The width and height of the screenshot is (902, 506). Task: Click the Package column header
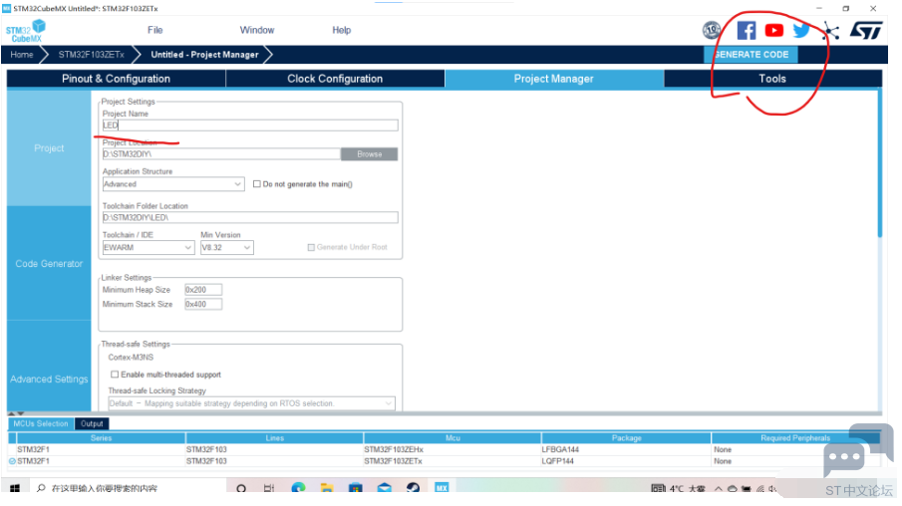pyautogui.click(x=627, y=438)
